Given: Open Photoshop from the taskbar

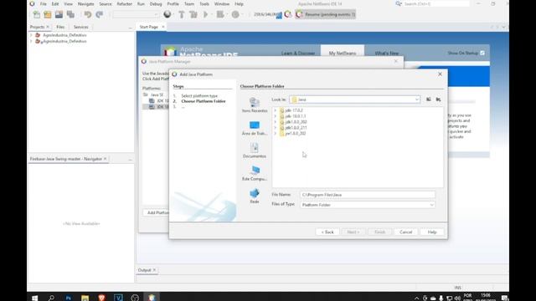Looking at the screenshot, I should (69, 298).
